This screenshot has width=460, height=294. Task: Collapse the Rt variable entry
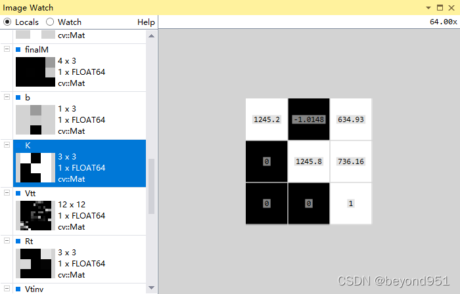(x=7, y=240)
